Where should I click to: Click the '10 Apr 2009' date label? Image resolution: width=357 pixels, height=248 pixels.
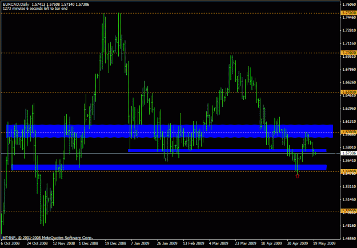coord(272,243)
